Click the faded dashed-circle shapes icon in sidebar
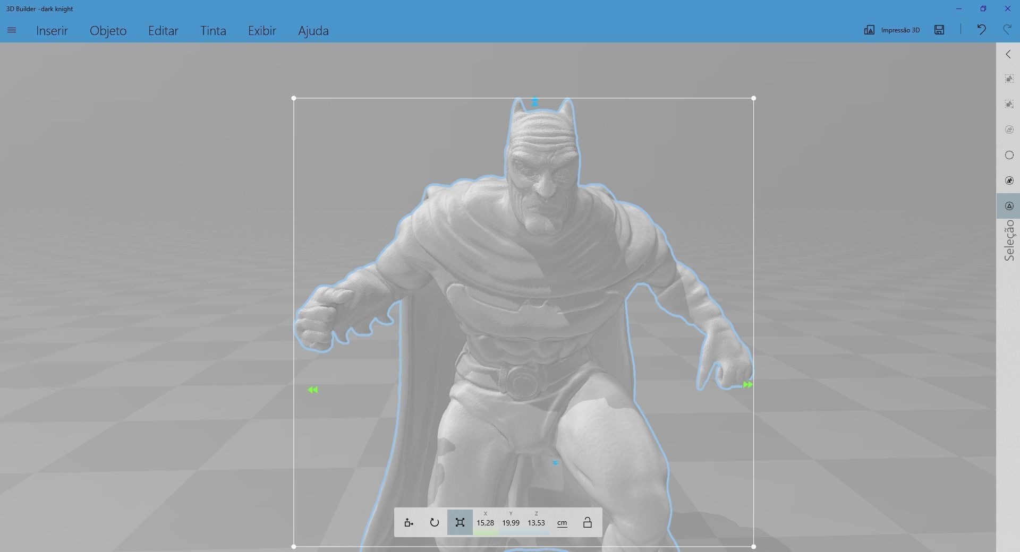Screen dimensions: 1020x552 (x=1009, y=130)
